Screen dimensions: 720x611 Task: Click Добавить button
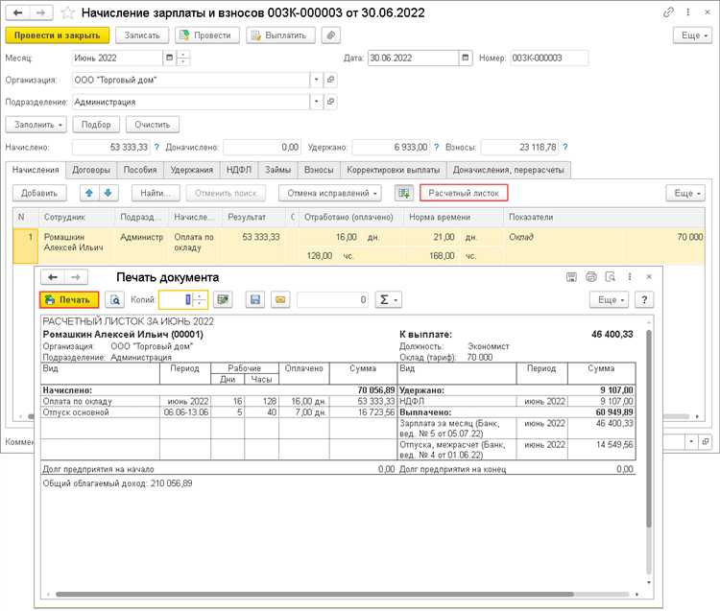tap(39, 193)
